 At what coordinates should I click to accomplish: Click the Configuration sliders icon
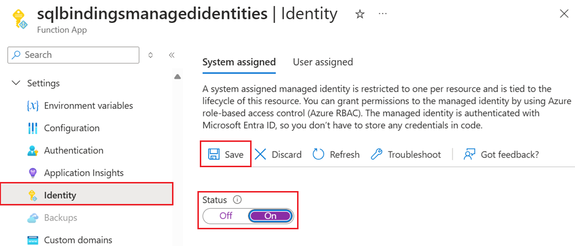[33, 128]
